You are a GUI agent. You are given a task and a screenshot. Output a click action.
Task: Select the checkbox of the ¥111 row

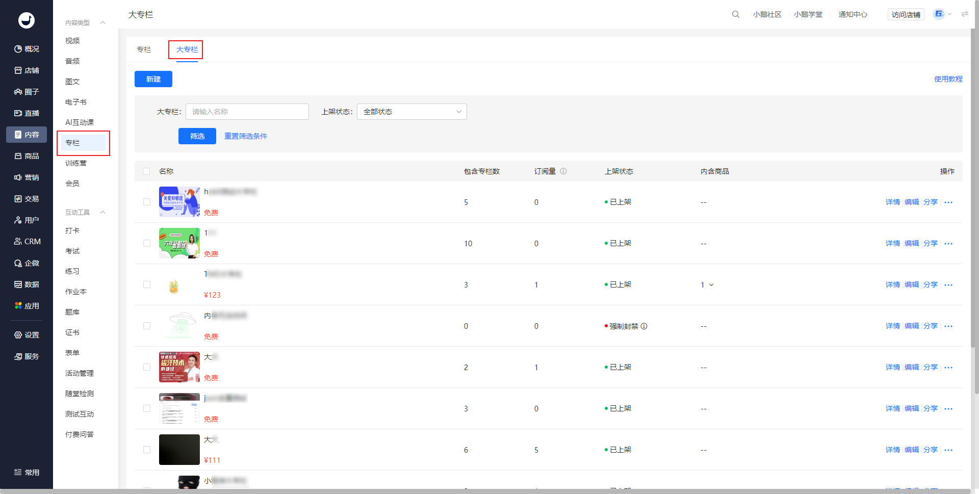click(x=147, y=450)
